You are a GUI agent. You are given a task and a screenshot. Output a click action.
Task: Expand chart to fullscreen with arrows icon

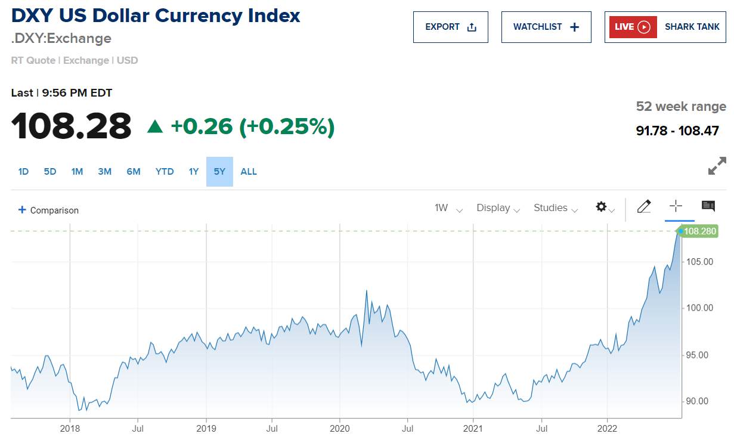[717, 166]
